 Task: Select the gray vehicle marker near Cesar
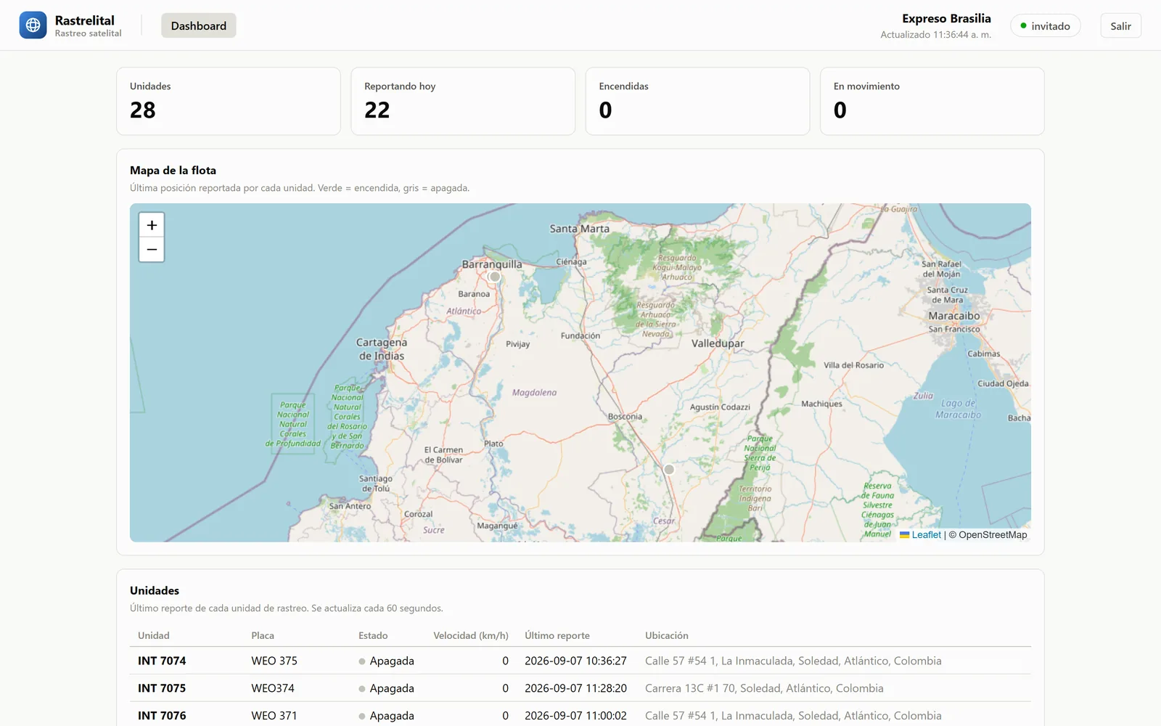point(669,470)
